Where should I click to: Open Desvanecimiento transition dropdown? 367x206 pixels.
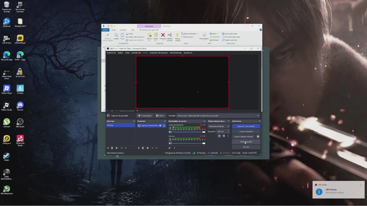click(x=219, y=126)
